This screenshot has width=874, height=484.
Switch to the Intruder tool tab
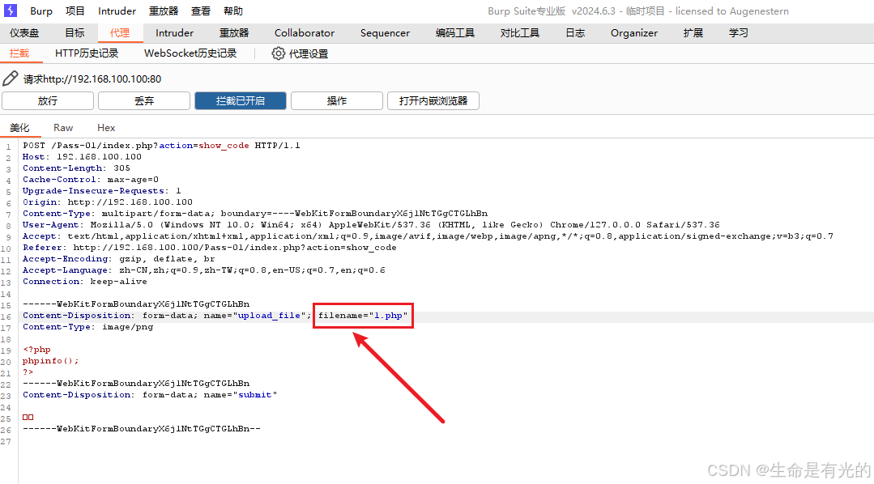174,33
